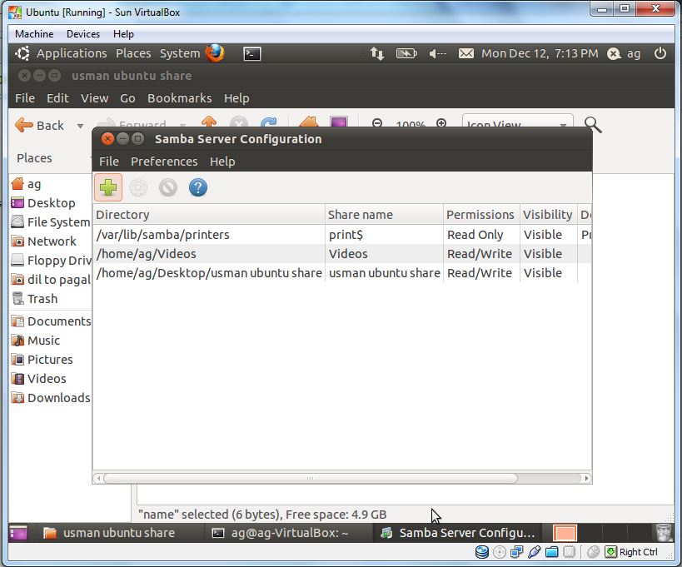Open the Ubuntu Applications menu
The width and height of the screenshot is (682, 567).
72,53
